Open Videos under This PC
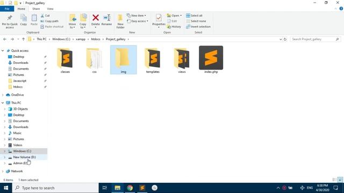 click(18, 145)
